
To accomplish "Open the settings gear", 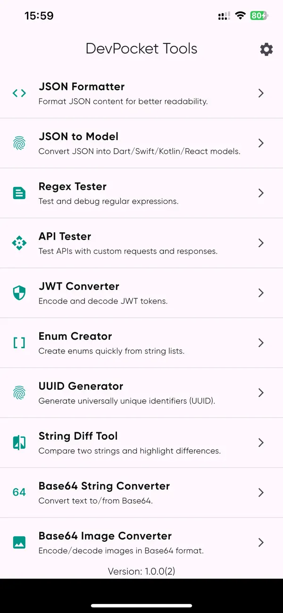I will (266, 49).
